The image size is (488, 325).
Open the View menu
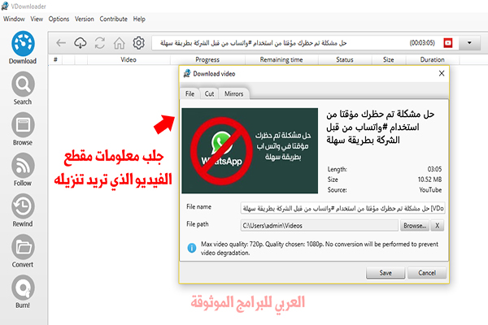(x=37, y=19)
